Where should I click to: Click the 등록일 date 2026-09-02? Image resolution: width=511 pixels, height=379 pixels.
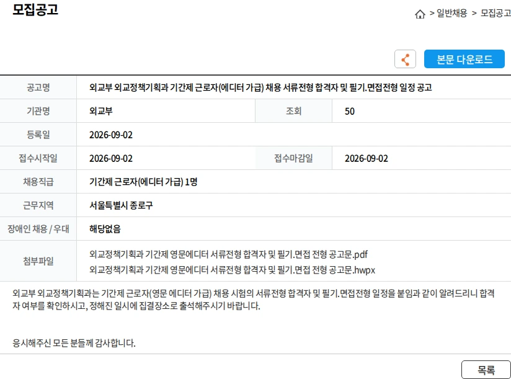[x=111, y=135]
